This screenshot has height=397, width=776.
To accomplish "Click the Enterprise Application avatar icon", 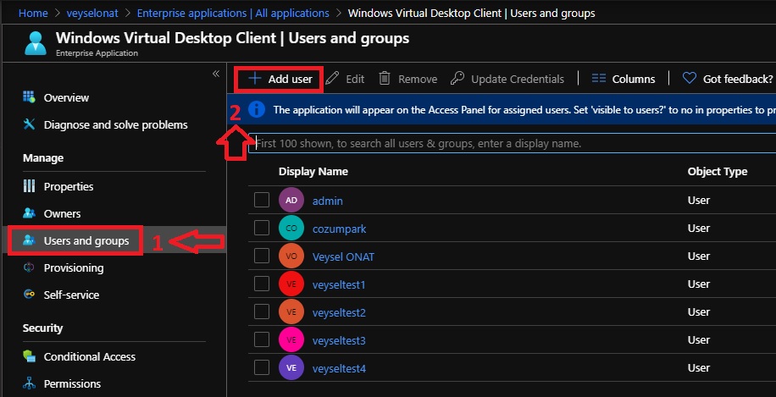I will click(36, 44).
